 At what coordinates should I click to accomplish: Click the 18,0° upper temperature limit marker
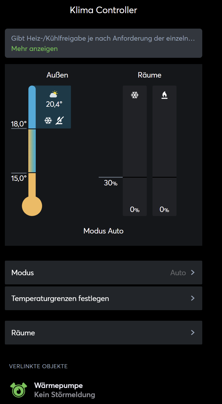[x=19, y=124]
